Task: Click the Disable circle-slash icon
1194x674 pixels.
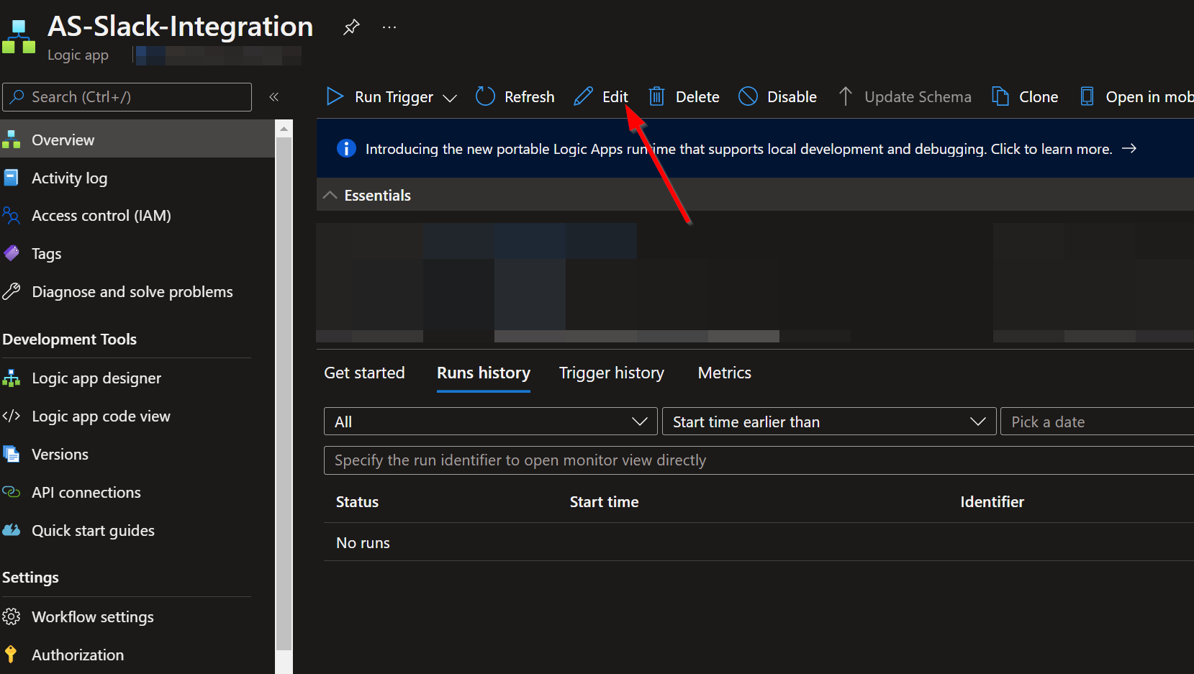Action: tap(748, 96)
